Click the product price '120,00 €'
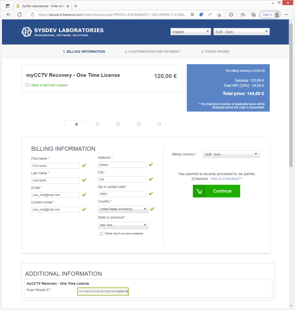The width and height of the screenshot is (295, 310). click(x=165, y=76)
